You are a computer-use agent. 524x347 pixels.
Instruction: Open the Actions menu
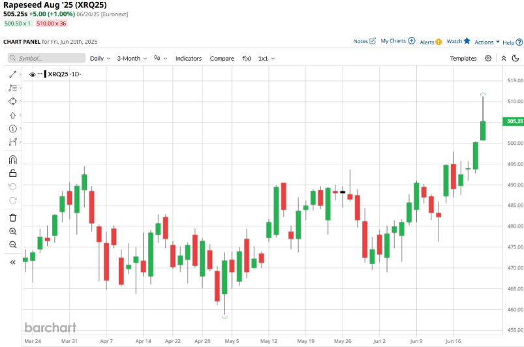pos(487,42)
